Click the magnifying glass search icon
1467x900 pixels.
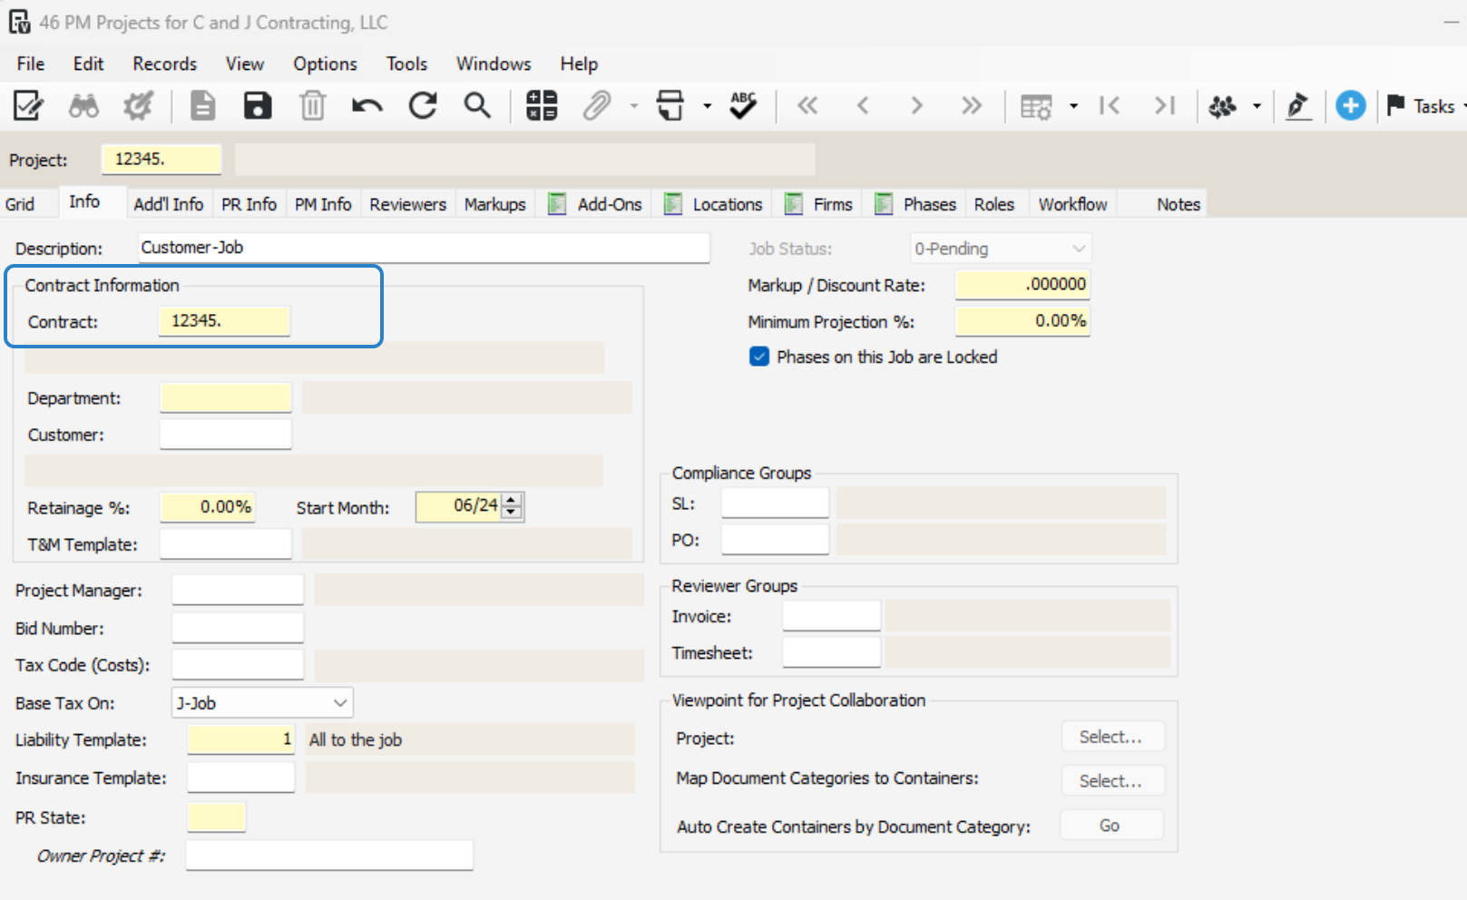(x=477, y=106)
